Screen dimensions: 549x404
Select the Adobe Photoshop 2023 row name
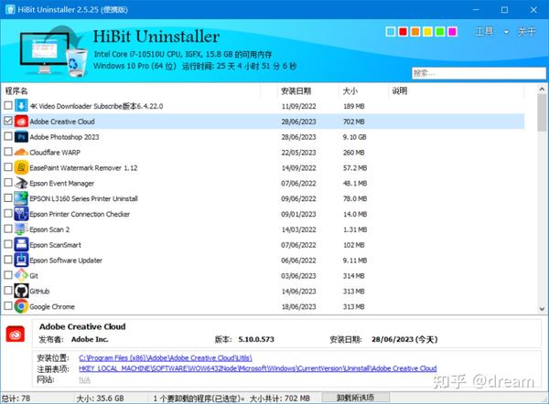click(64, 137)
